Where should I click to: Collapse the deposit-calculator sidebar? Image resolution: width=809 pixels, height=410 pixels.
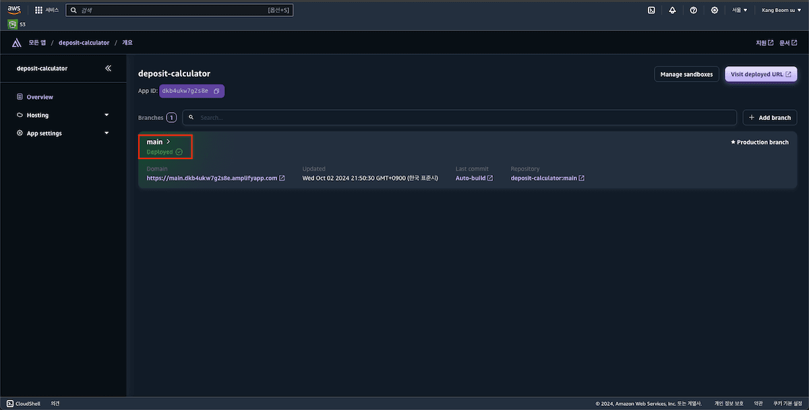tap(109, 68)
